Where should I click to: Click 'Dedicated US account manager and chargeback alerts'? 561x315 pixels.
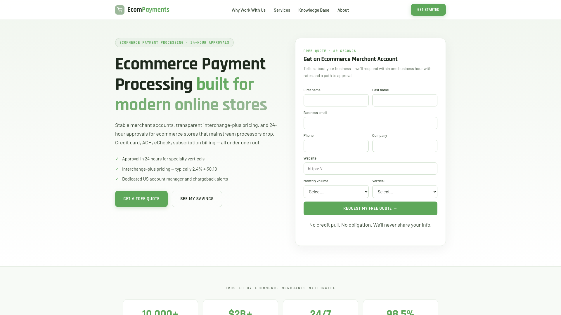pos(175,179)
